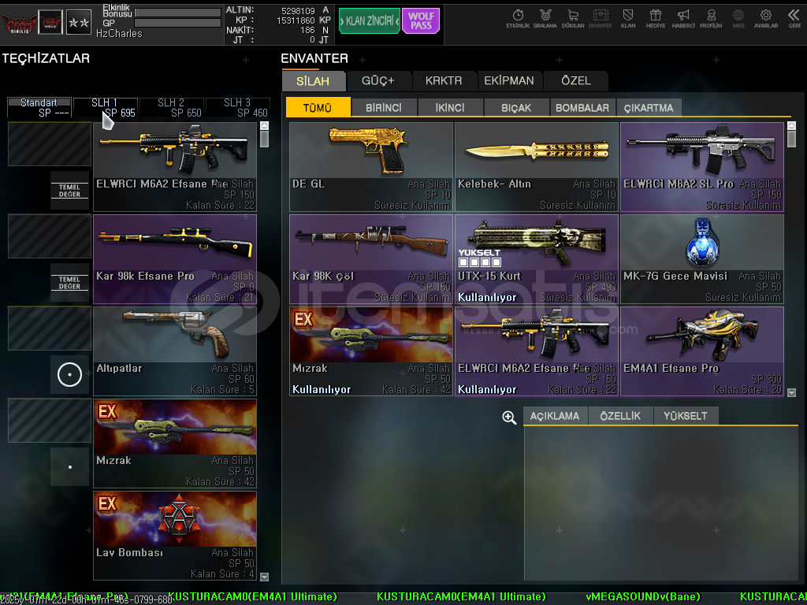Click the Etkinlik Bonusu progress bar
807x605 pixels.
177,13
